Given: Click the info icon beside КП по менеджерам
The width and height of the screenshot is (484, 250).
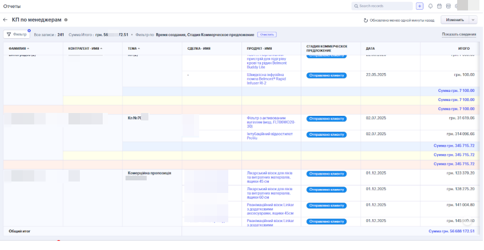Looking at the screenshot, I should pos(66,20).
